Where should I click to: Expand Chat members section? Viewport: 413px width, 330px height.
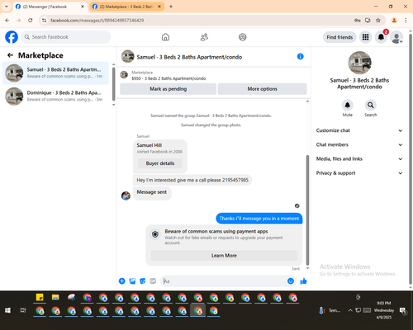coord(359,144)
